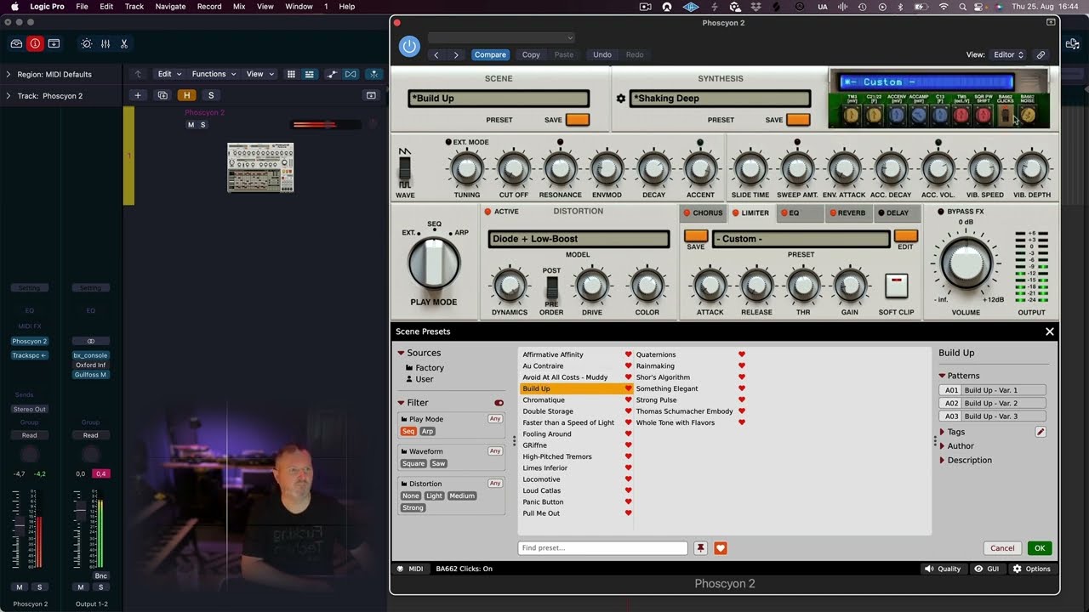This screenshot has height=612, width=1089.
Task: Click the OK button
Action: pos(1039,548)
